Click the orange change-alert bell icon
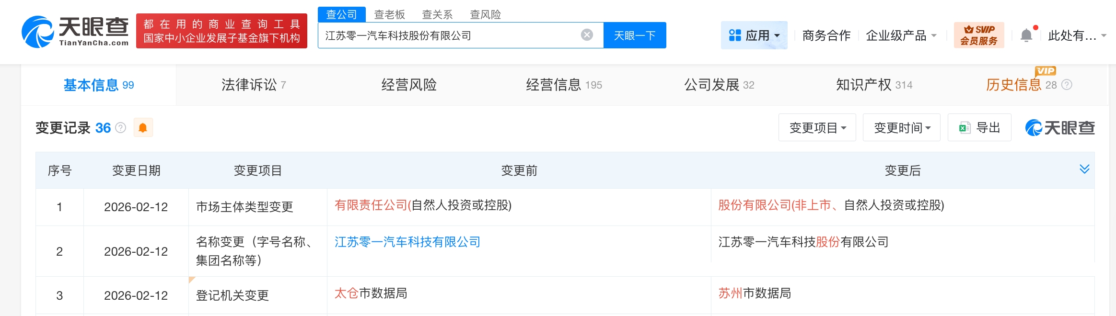 tap(143, 128)
